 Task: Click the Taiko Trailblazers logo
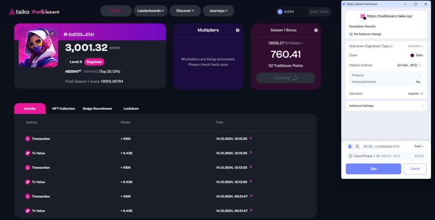point(34,12)
